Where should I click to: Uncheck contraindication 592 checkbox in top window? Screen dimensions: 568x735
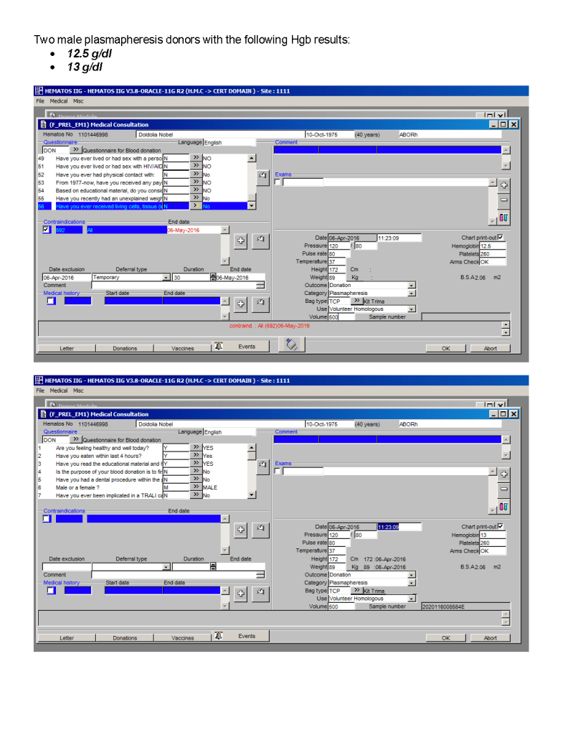point(47,230)
